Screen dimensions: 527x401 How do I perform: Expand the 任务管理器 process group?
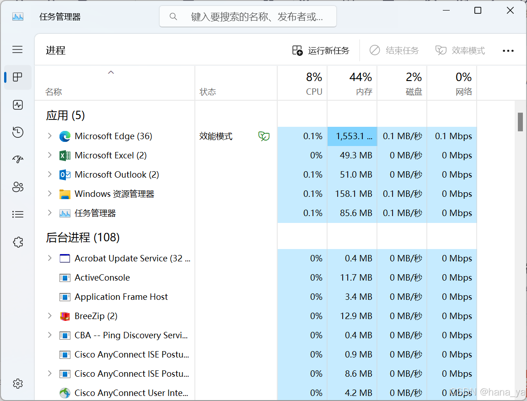point(50,212)
